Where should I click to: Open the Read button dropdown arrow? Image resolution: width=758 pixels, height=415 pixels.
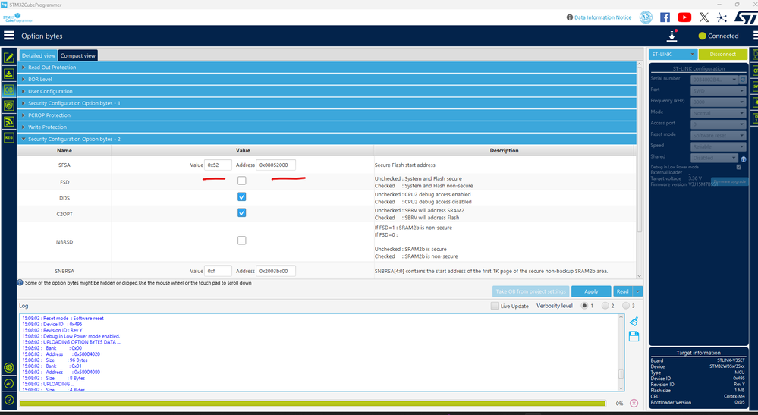(638, 291)
